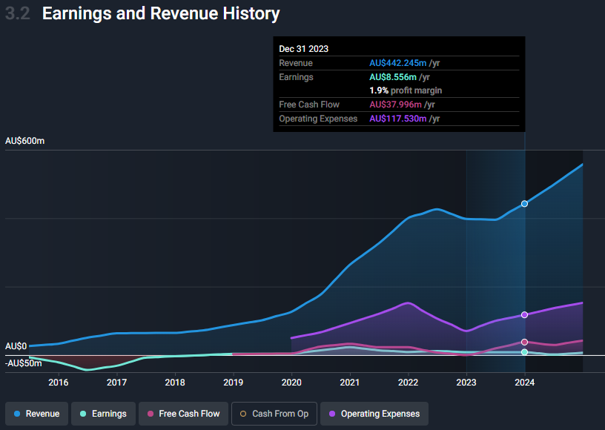The width and height of the screenshot is (605, 430).
Task: Click the teal Earnings data point marker
Action: [524, 352]
